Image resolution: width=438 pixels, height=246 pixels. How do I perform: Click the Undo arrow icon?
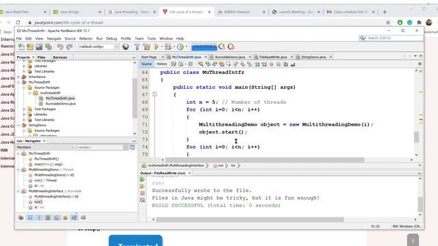pos(60,47)
